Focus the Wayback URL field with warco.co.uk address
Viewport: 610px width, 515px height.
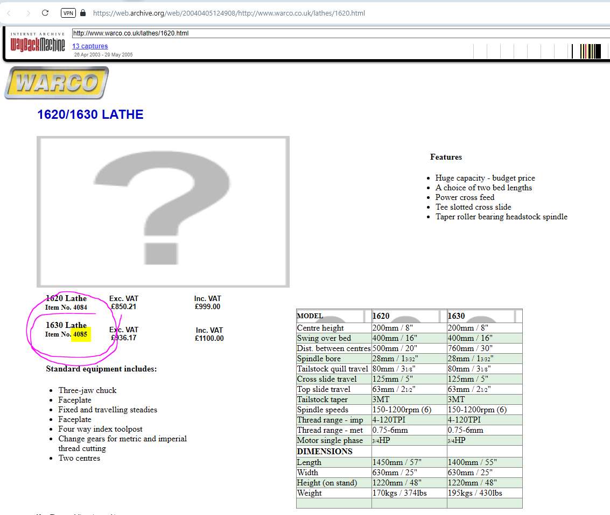341,33
